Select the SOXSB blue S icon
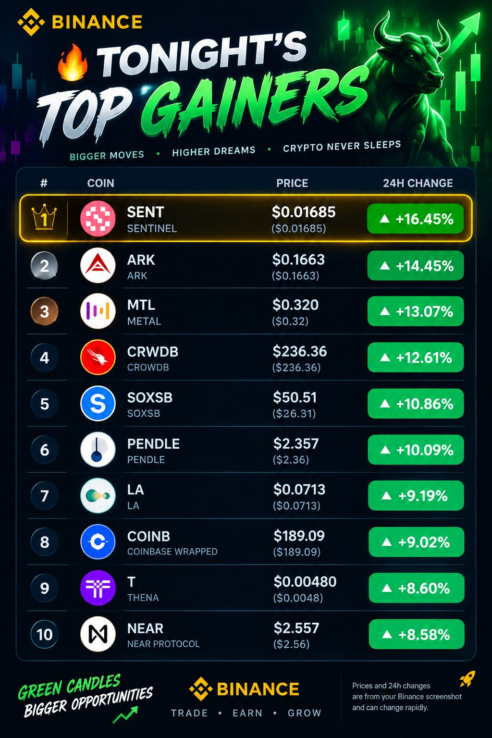 (98, 404)
